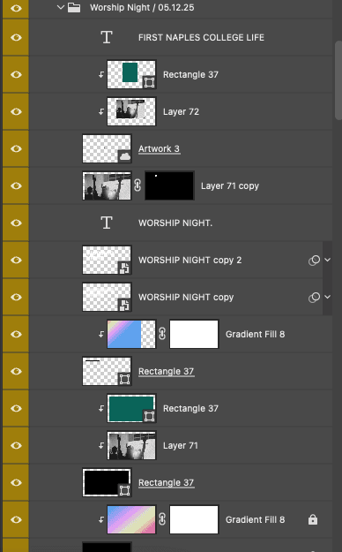This screenshot has height=552, width=342.
Task: Click the layers panel vertical scrollbar
Action: pyautogui.click(x=338, y=81)
